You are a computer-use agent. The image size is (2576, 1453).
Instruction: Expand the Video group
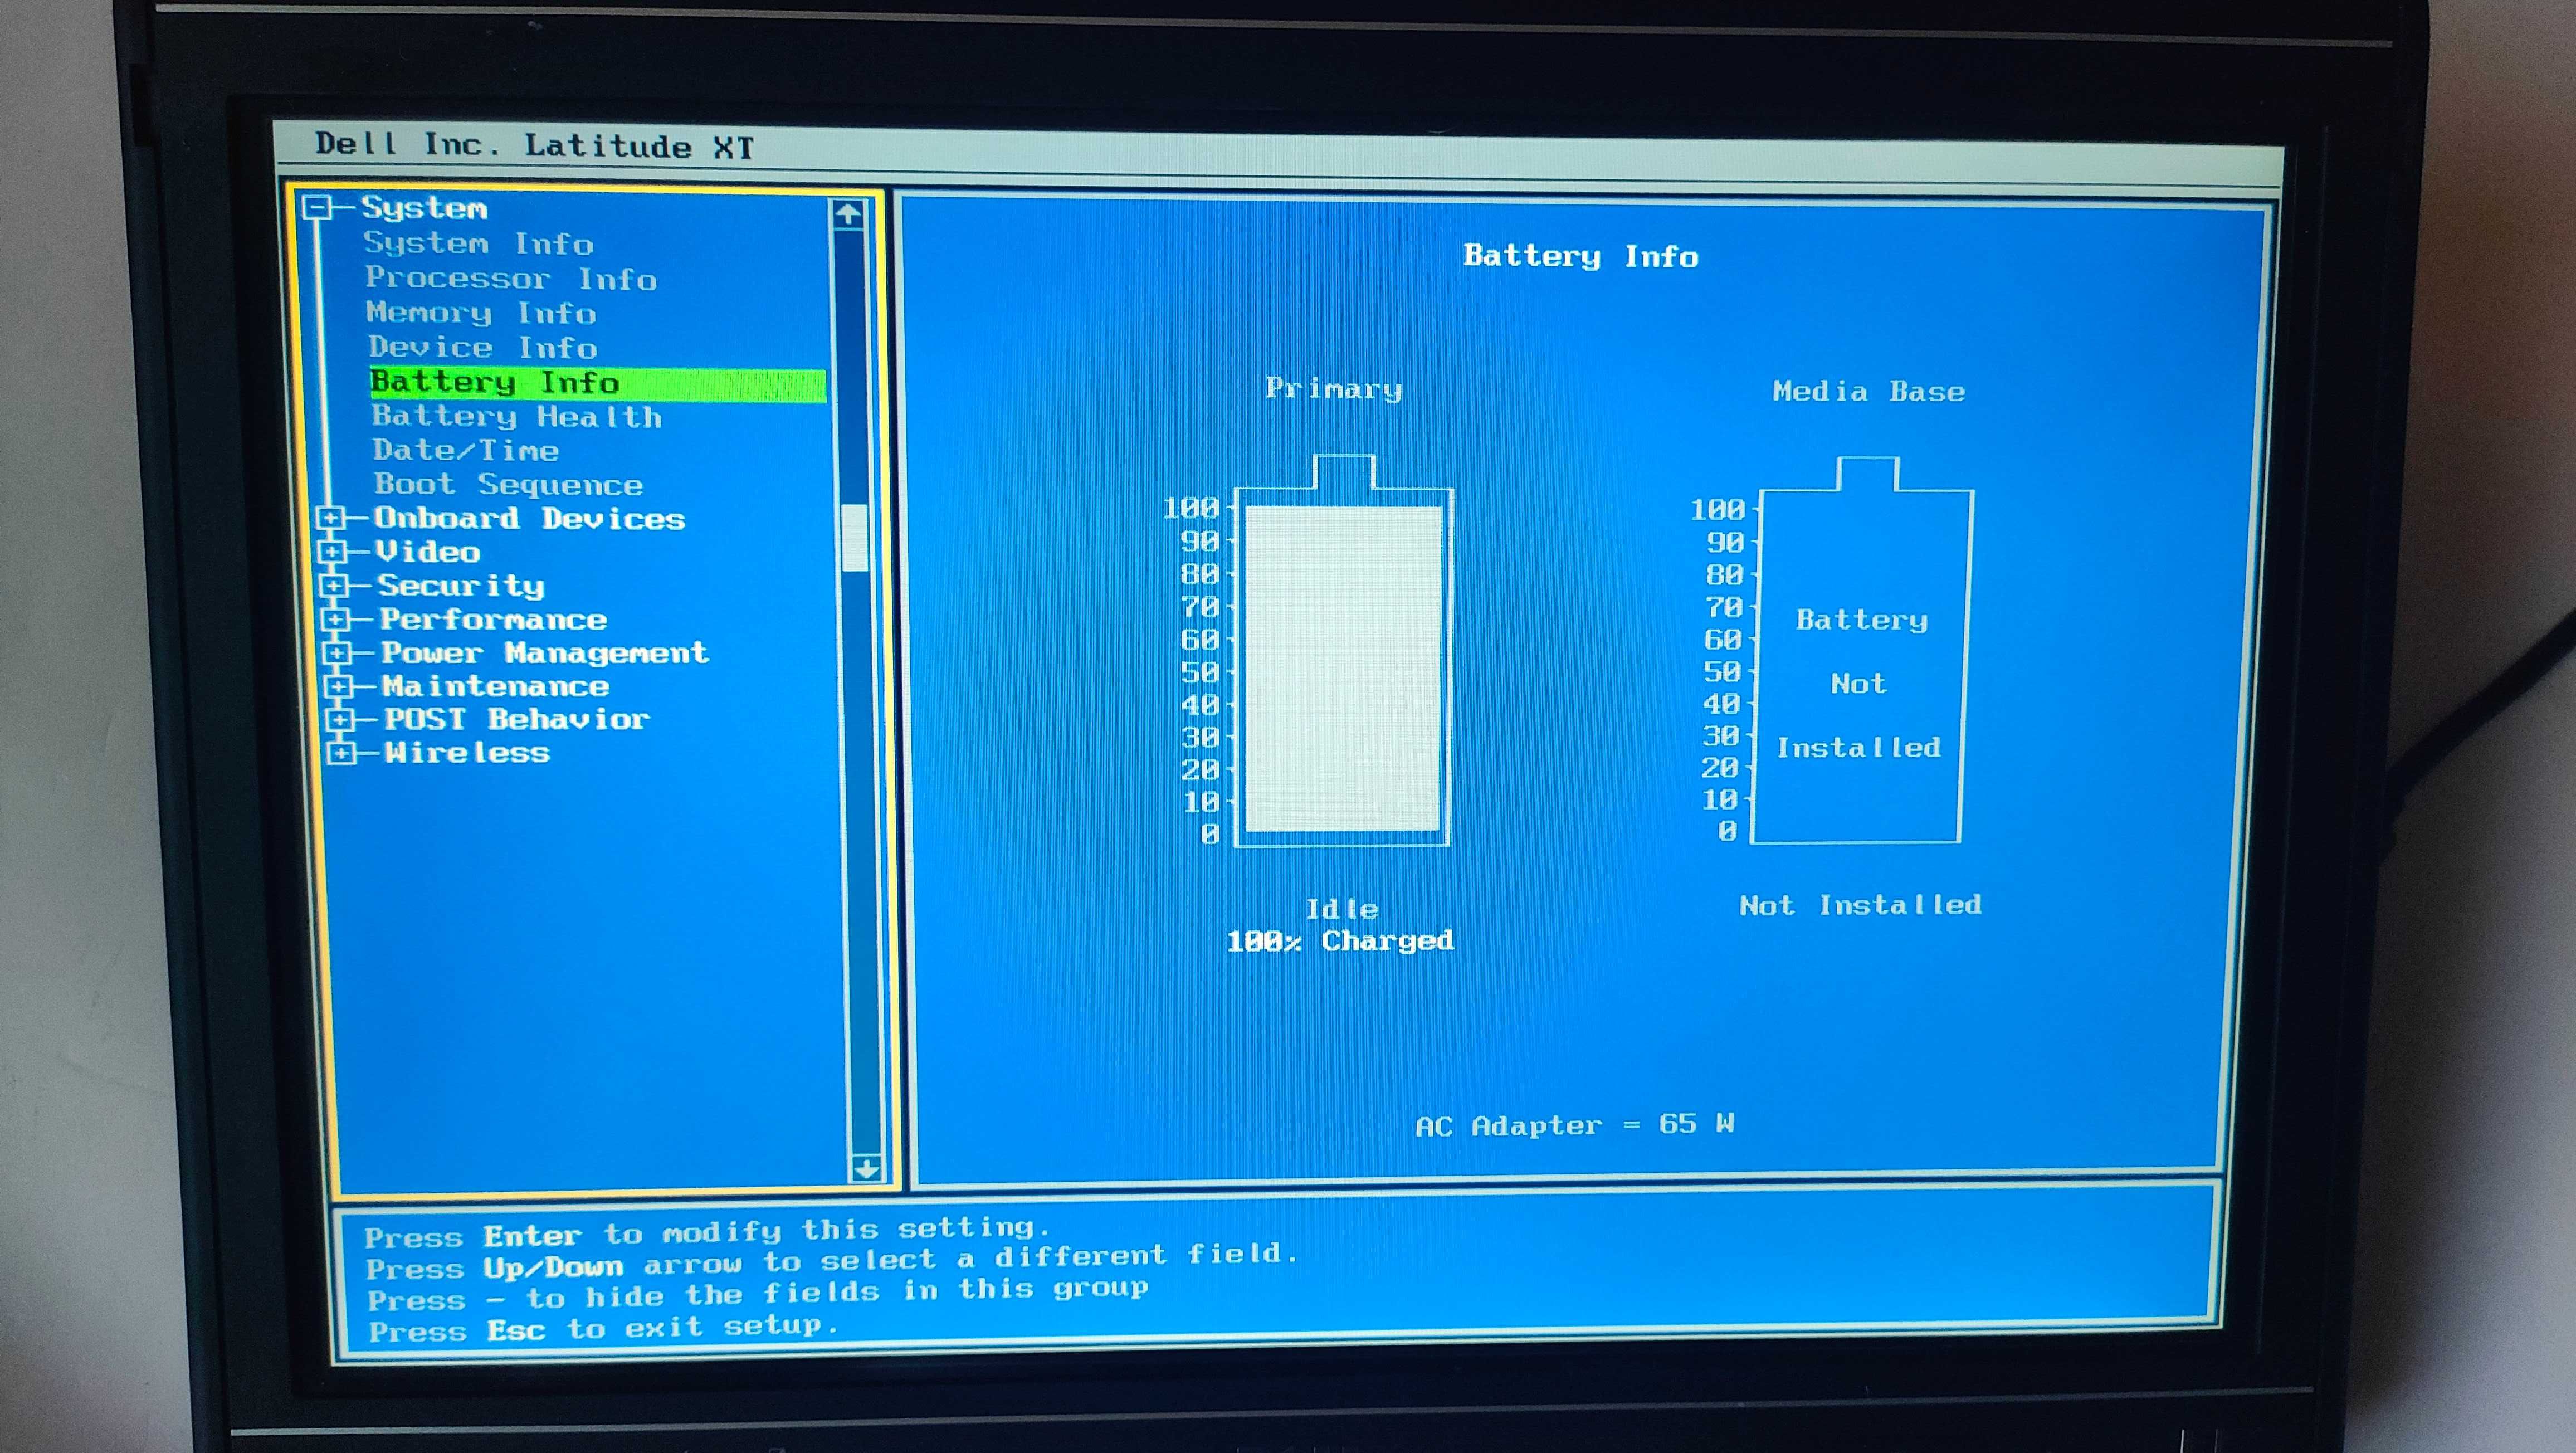click(332, 552)
